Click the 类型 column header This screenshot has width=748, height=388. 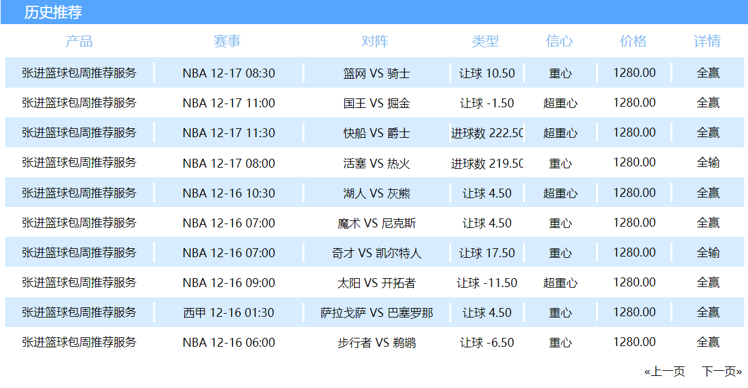click(486, 41)
